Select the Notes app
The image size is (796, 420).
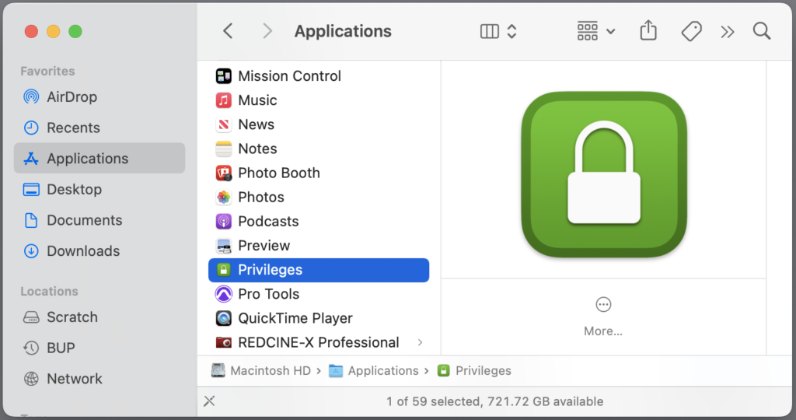pos(319,149)
